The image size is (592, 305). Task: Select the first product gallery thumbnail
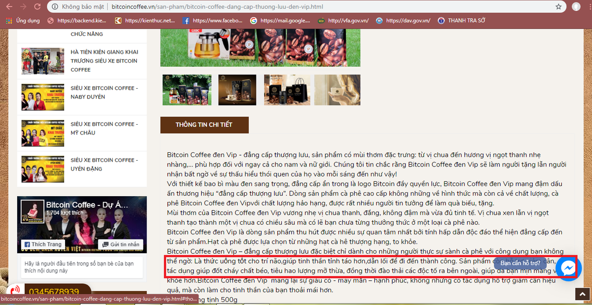(x=187, y=90)
